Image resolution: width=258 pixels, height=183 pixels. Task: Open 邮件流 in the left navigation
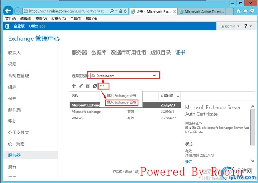pos(14,110)
